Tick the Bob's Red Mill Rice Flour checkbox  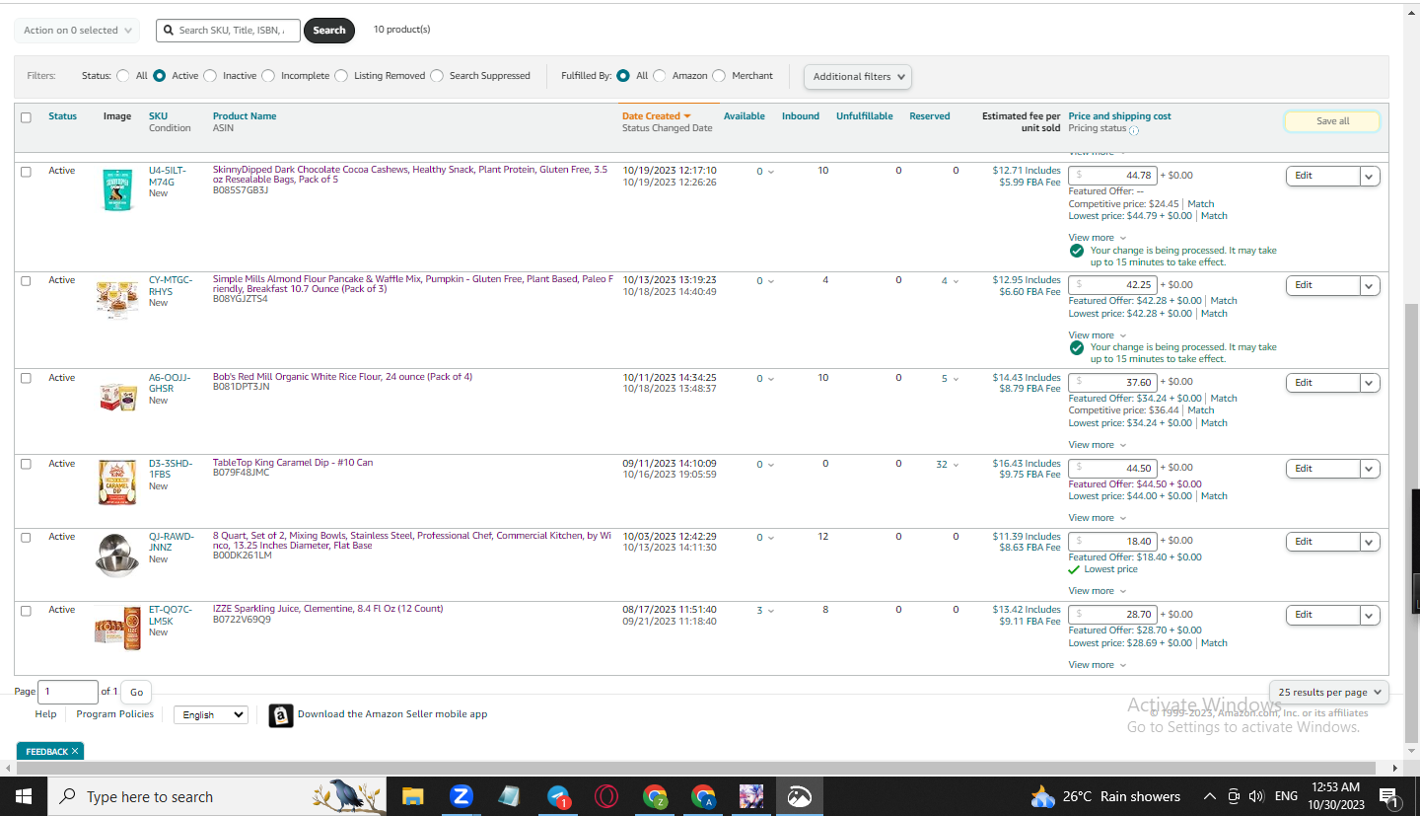tap(26, 378)
